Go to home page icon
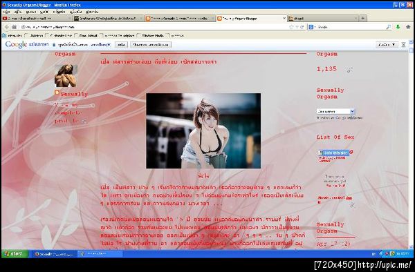The width and height of the screenshot is (415, 272). (408, 27)
